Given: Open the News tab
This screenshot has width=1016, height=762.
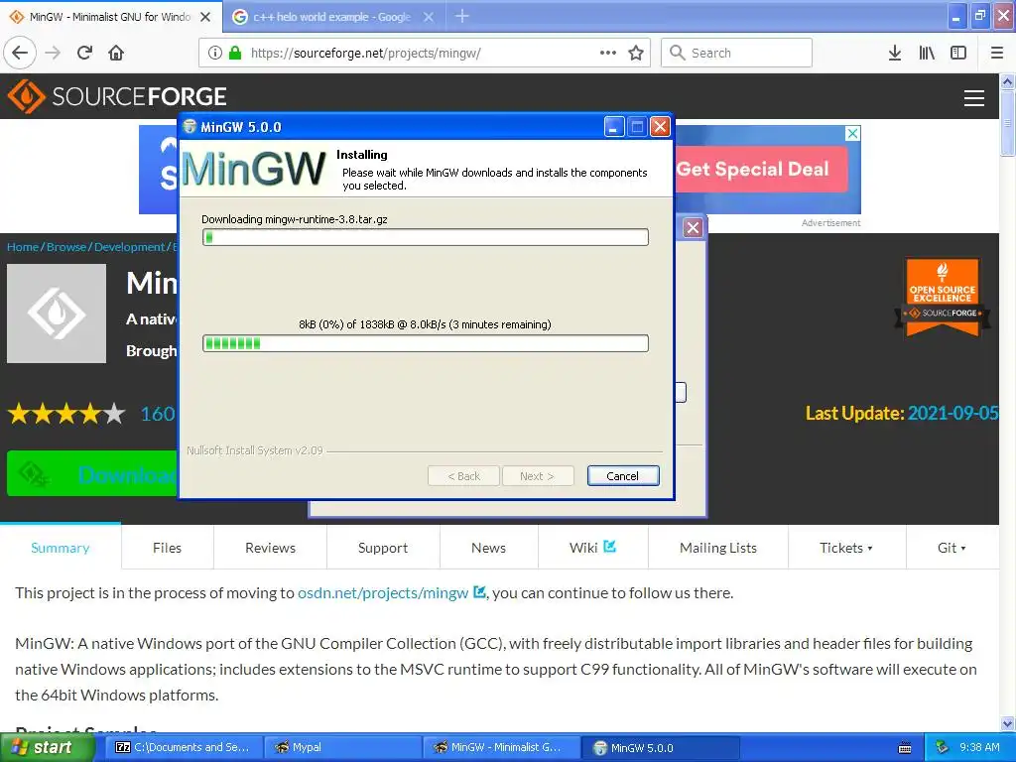Looking at the screenshot, I should (x=488, y=548).
